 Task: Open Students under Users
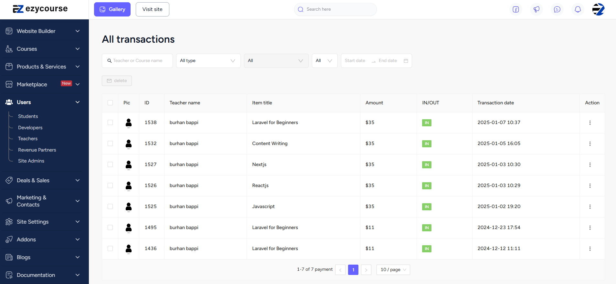(28, 116)
